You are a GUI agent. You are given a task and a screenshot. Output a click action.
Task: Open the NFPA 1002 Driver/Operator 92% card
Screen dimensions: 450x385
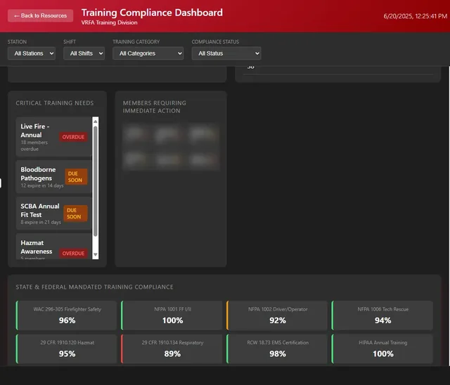click(277, 315)
